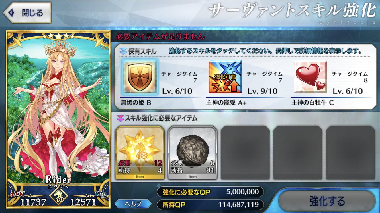
Task: Click the back arrow on 閉じる
Action: coord(12,13)
